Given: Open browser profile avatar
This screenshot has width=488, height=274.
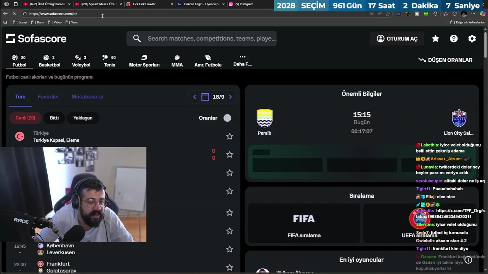Looking at the screenshot, I should coord(464,14).
